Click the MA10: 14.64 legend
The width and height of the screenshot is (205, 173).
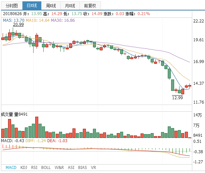[38, 20]
